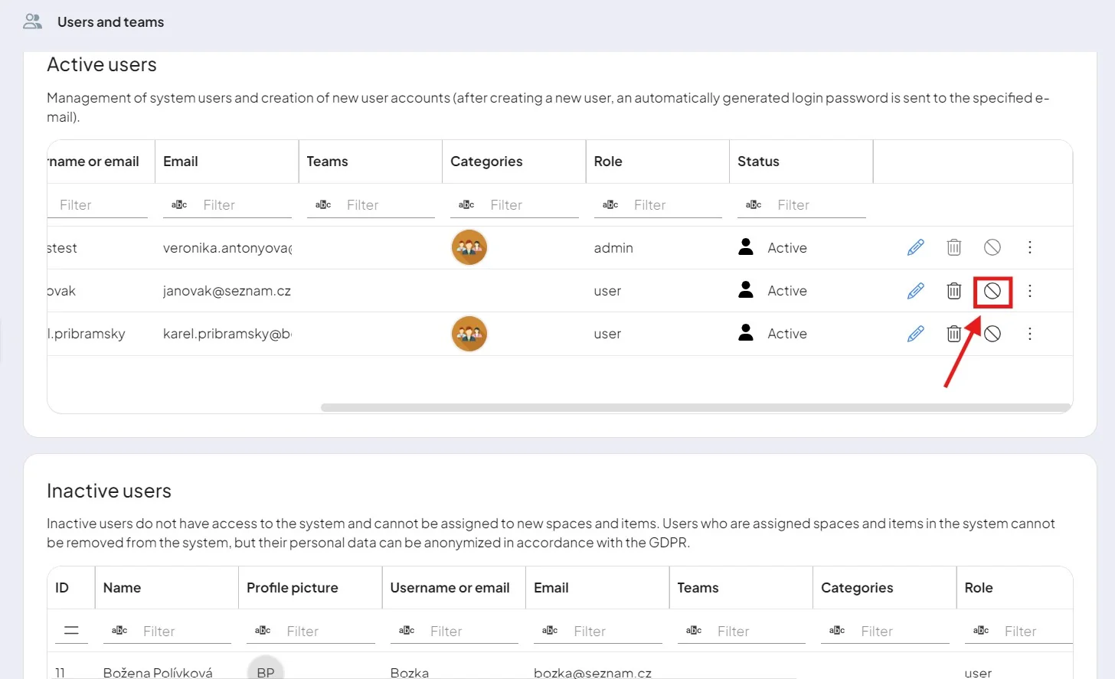Open Status filter operator in Active users

point(754,204)
